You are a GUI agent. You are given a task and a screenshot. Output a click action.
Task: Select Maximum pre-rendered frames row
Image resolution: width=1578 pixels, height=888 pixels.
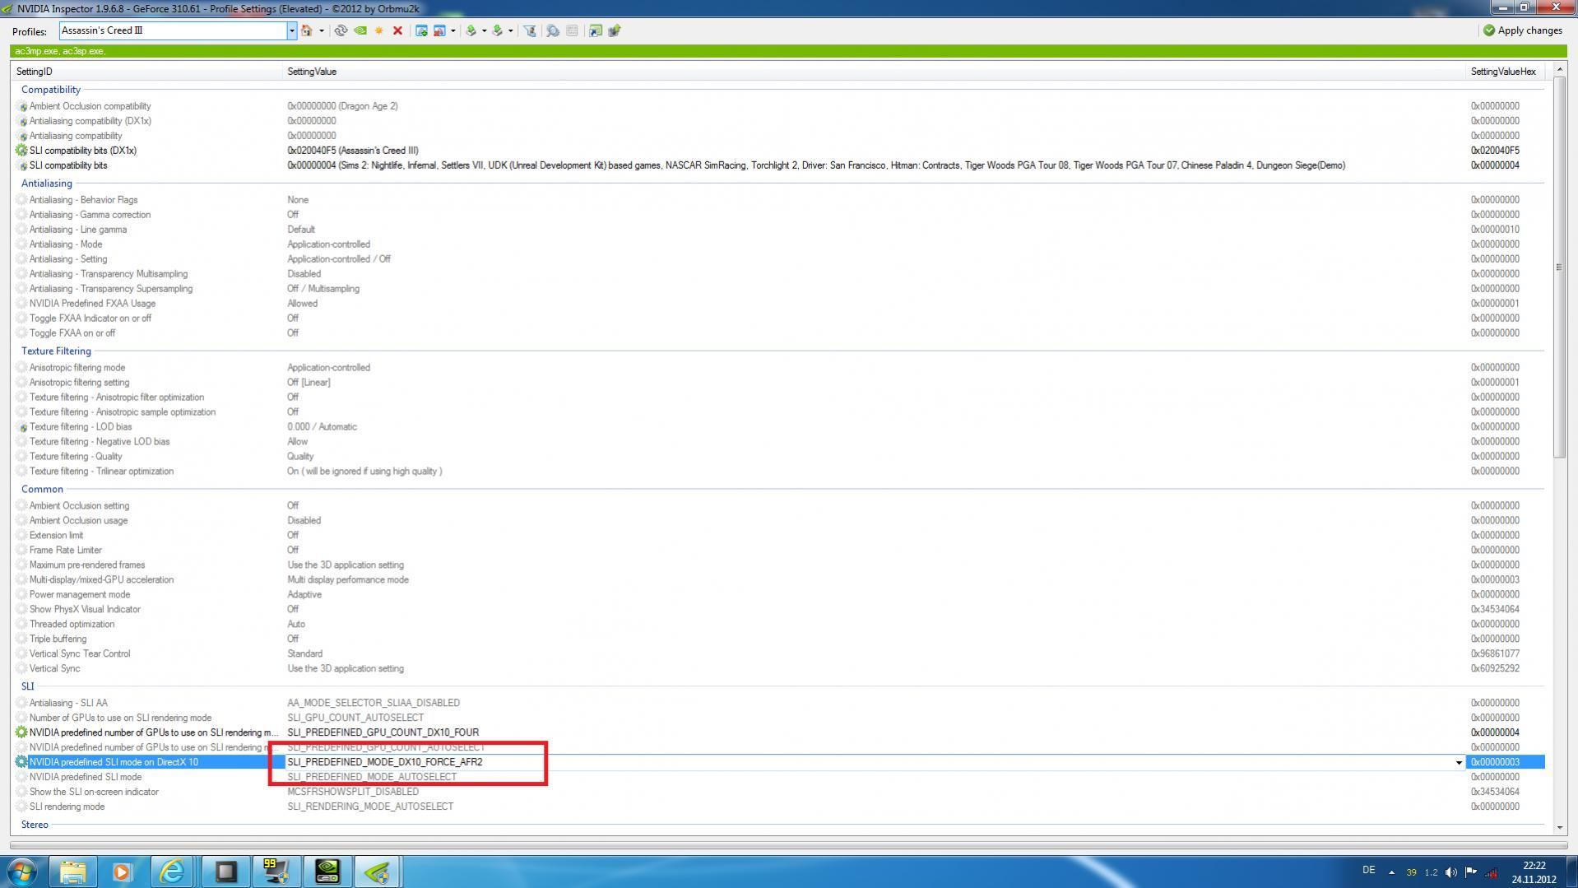pyautogui.click(x=778, y=565)
